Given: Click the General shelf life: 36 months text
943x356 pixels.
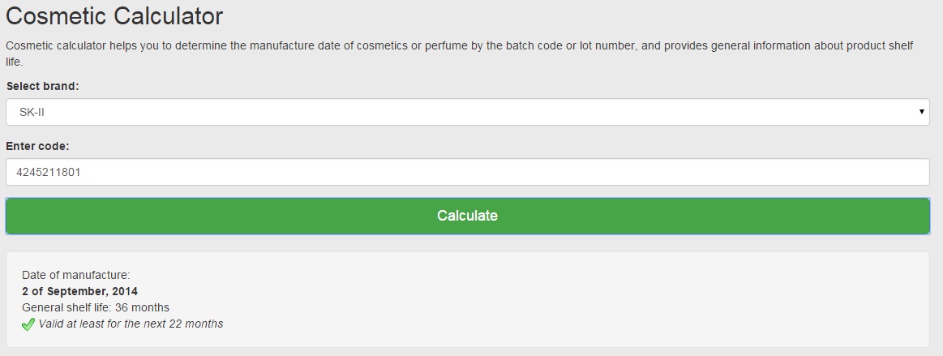Looking at the screenshot, I should tap(96, 307).
